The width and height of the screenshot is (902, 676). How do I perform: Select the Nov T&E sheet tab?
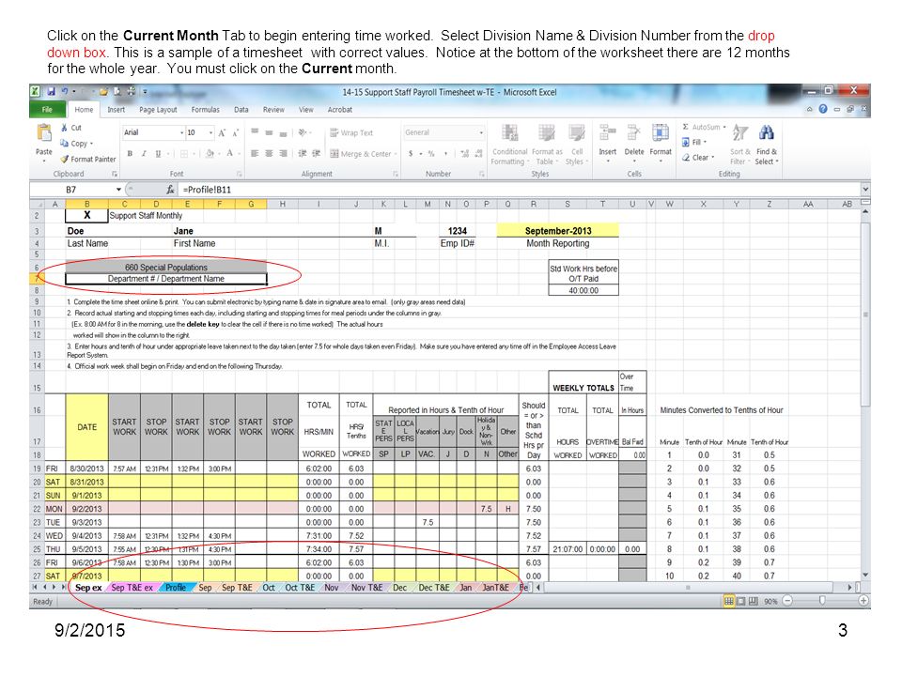pyautogui.click(x=366, y=588)
